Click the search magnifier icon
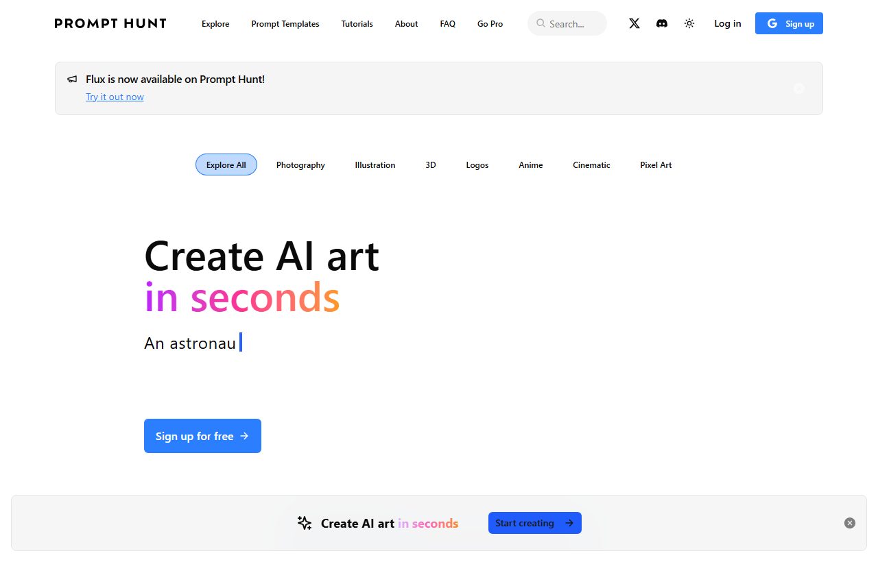878x562 pixels. click(x=541, y=23)
